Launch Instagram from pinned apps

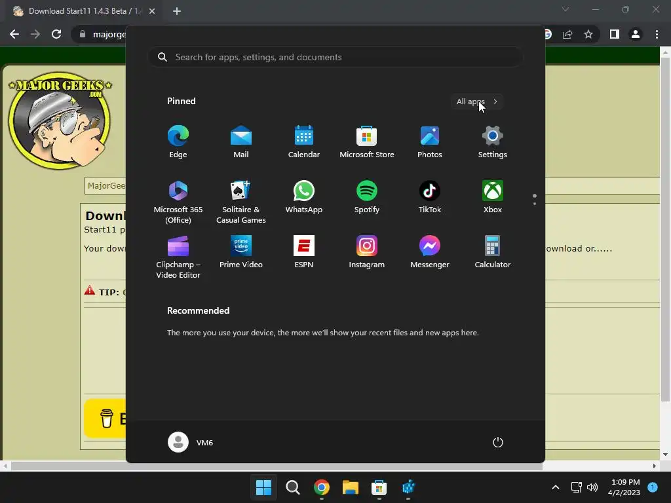[x=367, y=252]
